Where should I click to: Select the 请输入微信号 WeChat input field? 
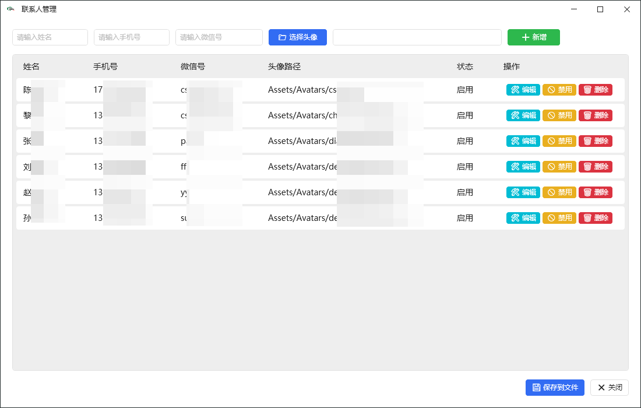[219, 37]
